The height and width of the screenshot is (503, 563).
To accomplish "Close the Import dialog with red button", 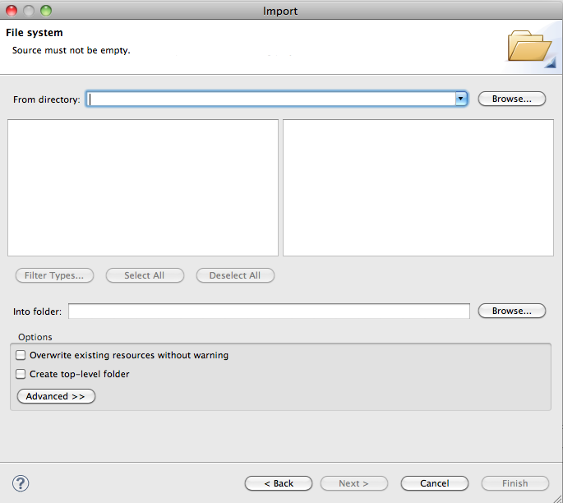I will [12, 11].
